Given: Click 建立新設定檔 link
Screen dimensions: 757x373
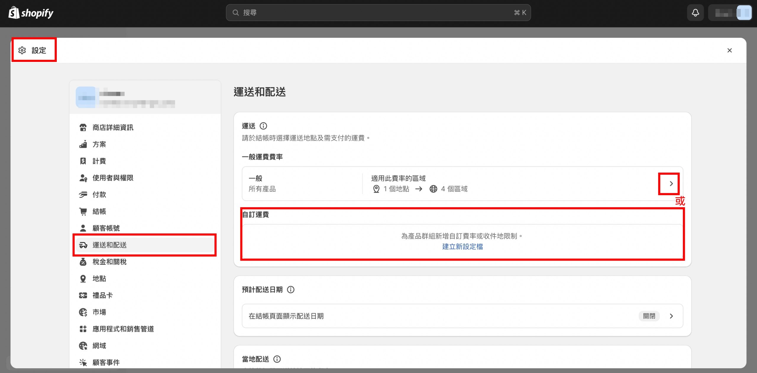Looking at the screenshot, I should [x=462, y=246].
